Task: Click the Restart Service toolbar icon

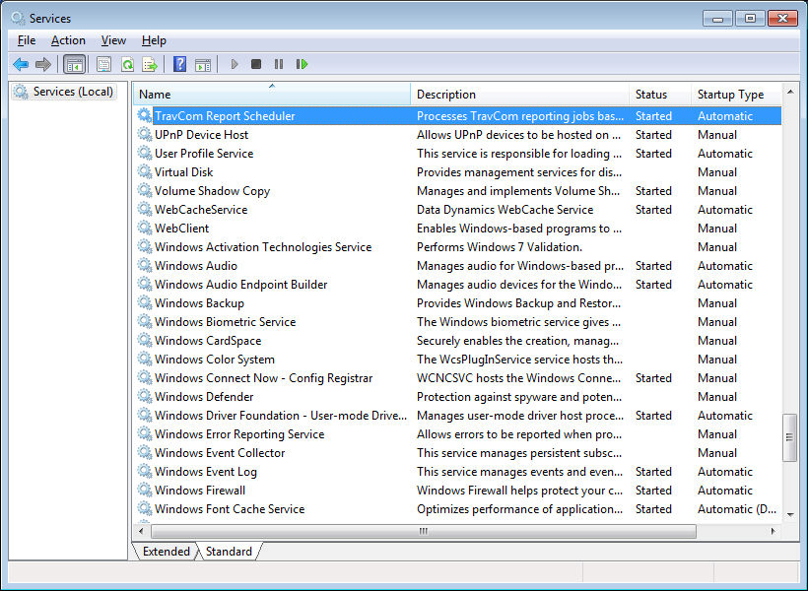Action: point(302,65)
